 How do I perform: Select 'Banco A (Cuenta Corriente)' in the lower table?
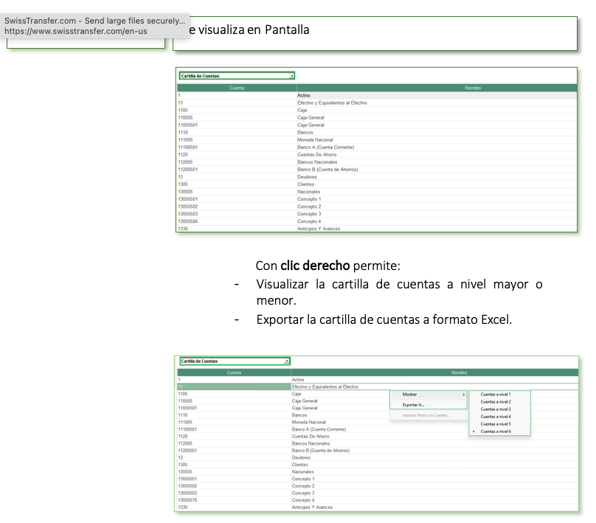[319, 429]
